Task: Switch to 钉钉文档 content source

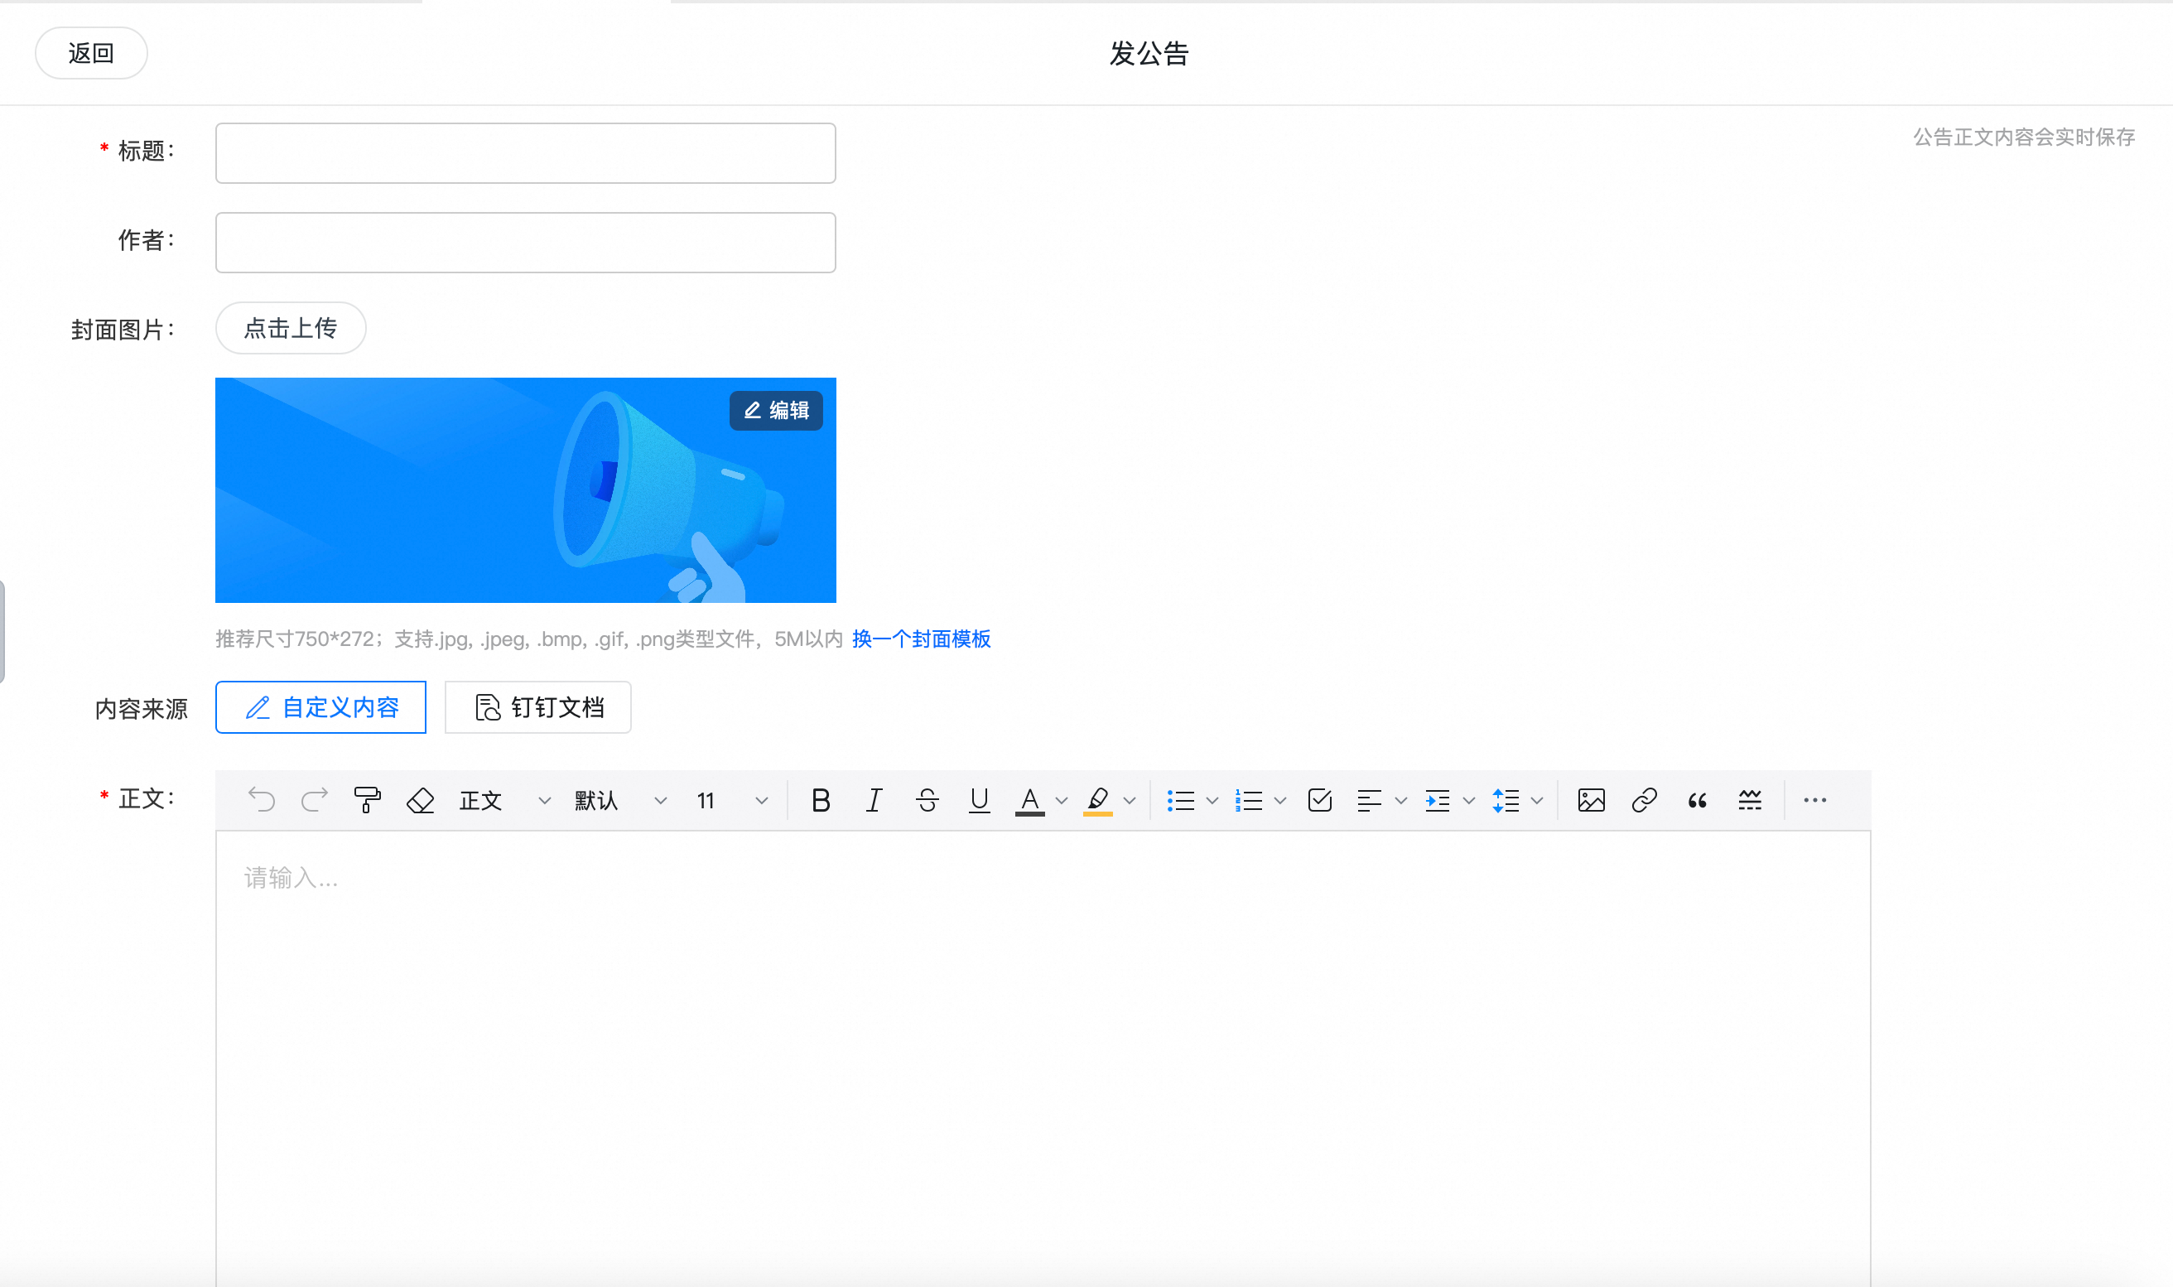Action: (x=537, y=707)
